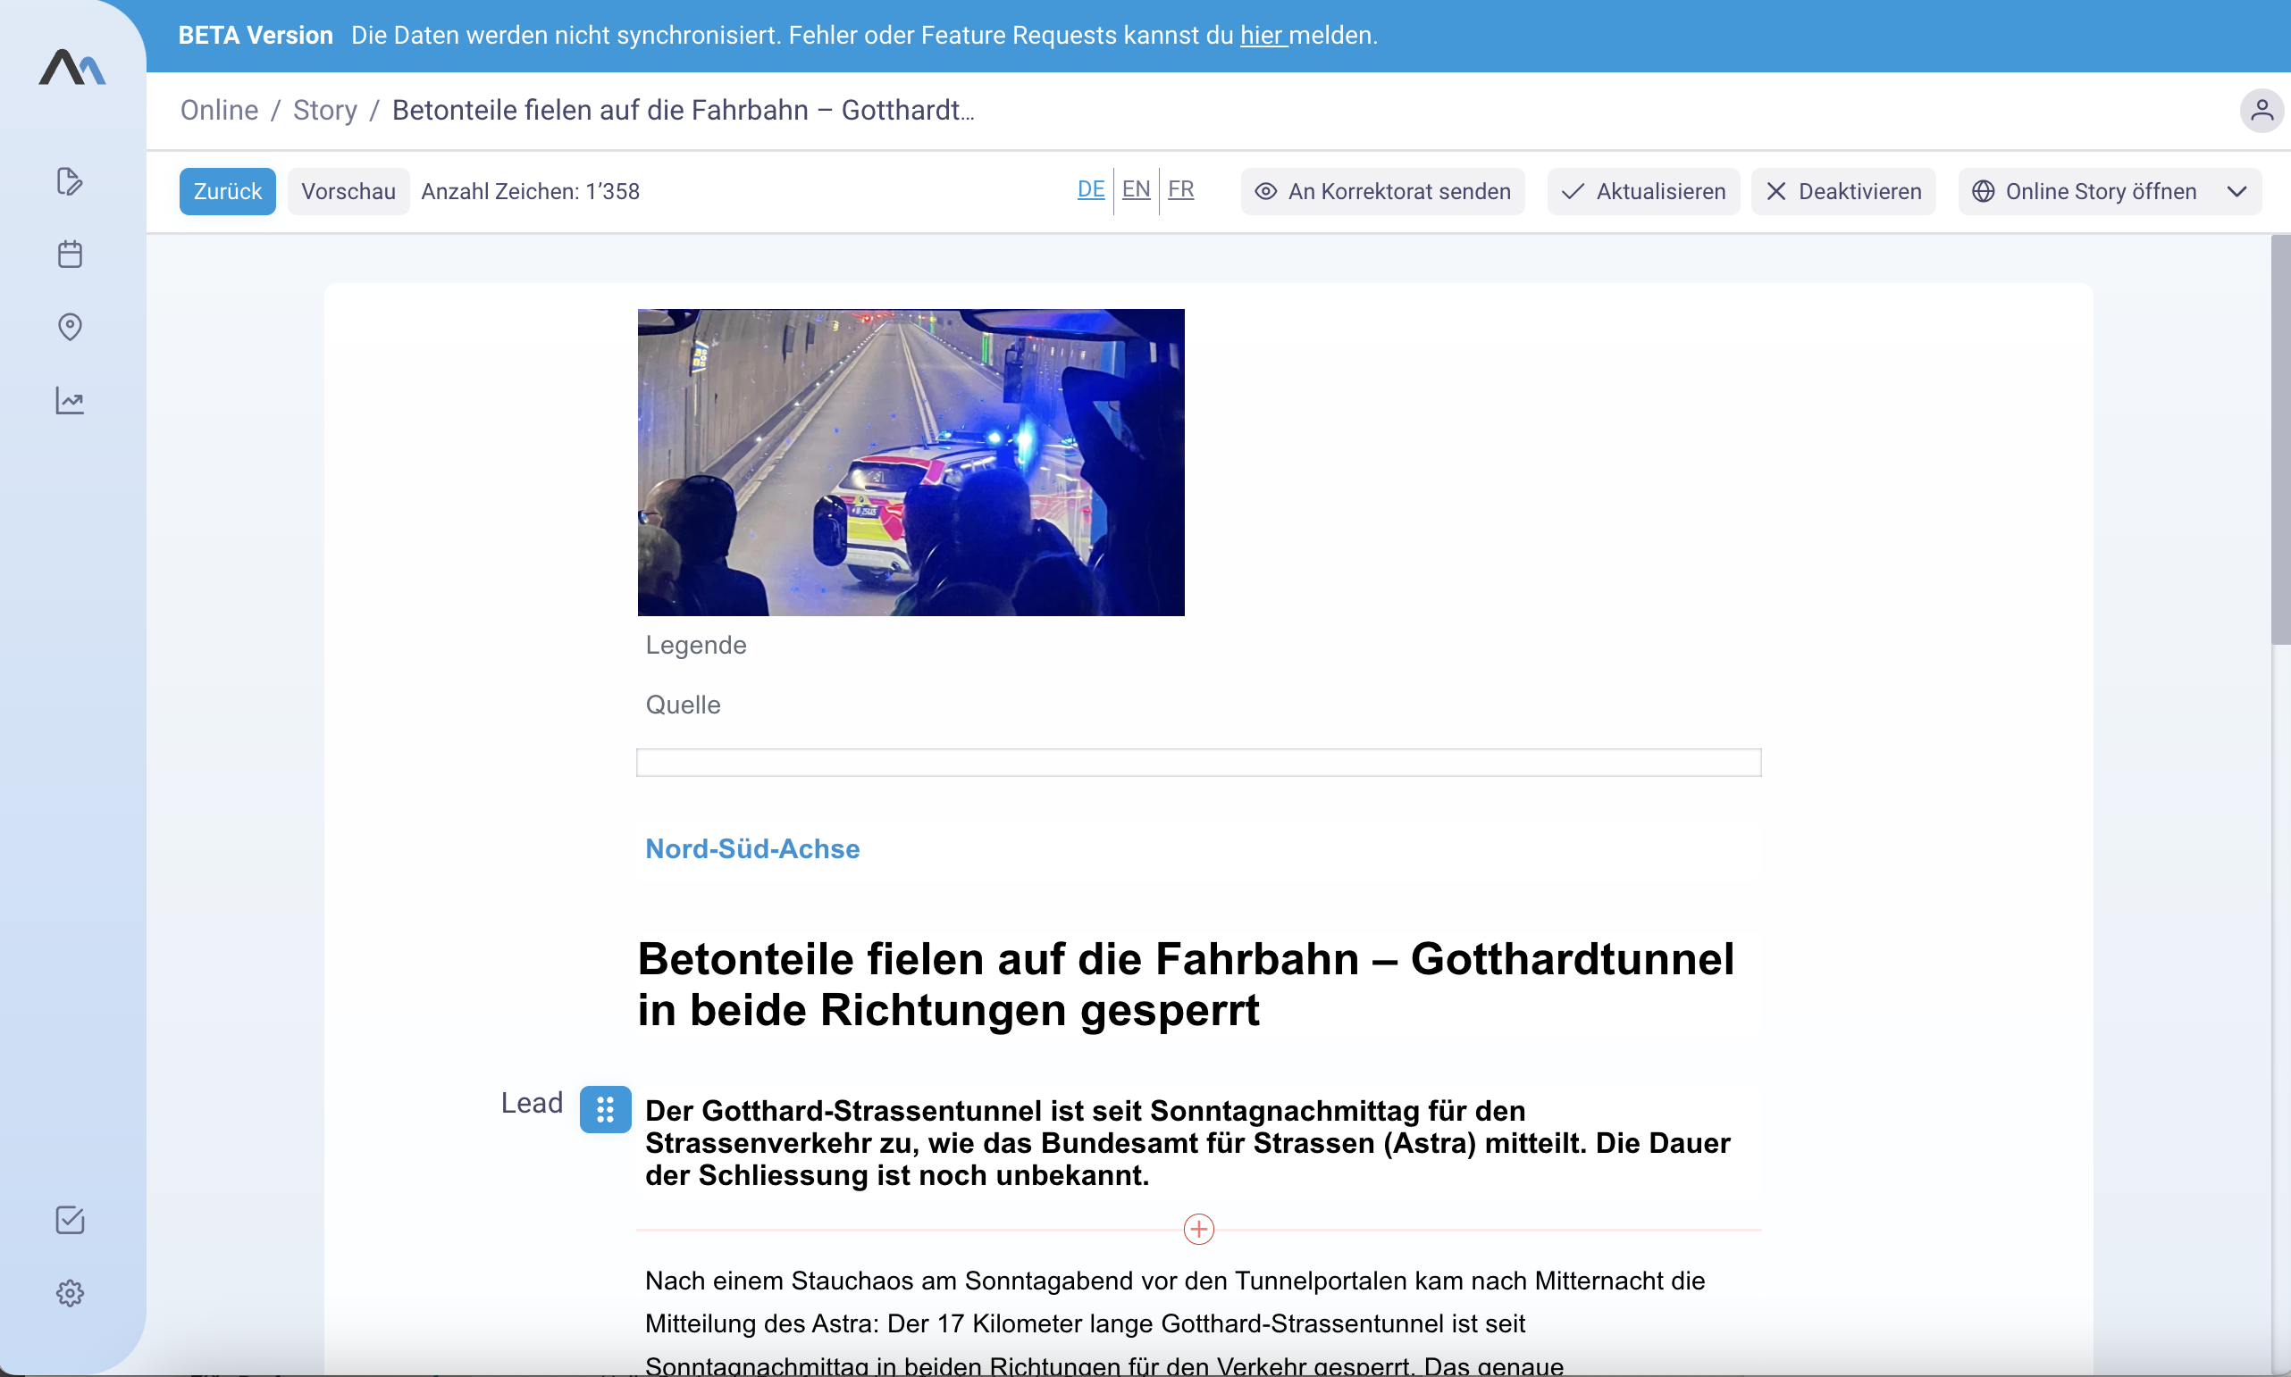The image size is (2291, 1377).
Task: Switch story language to EN
Action: 1136,190
